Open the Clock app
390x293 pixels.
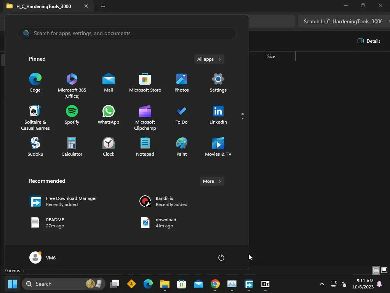coord(109,147)
